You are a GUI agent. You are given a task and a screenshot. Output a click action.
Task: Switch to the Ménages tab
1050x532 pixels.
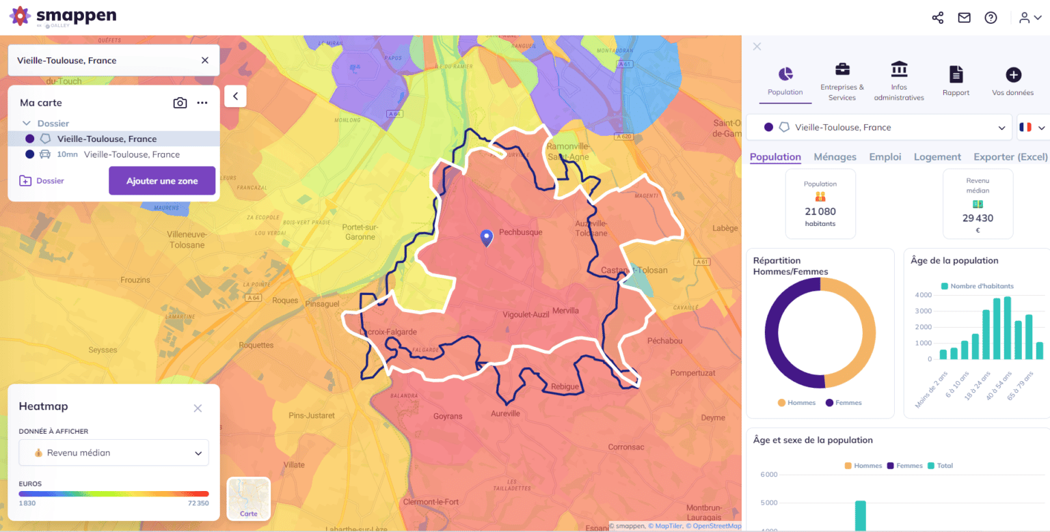pos(835,157)
